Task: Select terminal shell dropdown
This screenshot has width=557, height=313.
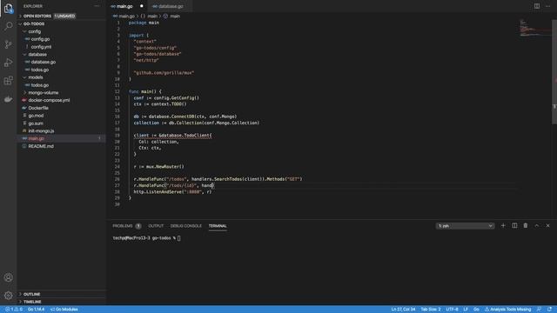Action: click(465, 226)
